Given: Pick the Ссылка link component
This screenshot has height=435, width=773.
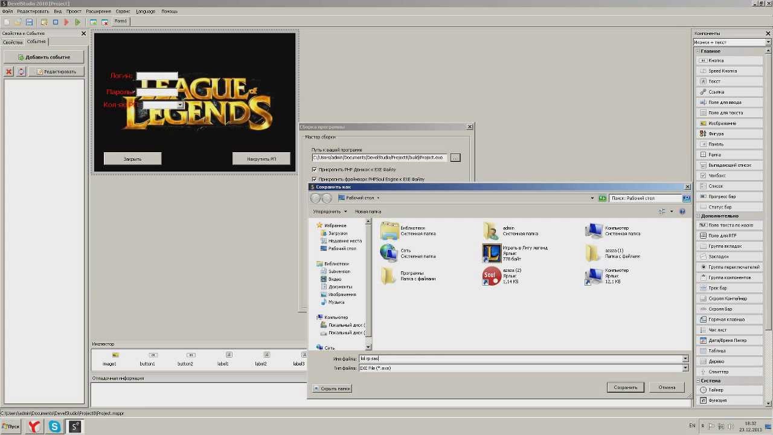Looking at the screenshot, I should [x=730, y=92].
